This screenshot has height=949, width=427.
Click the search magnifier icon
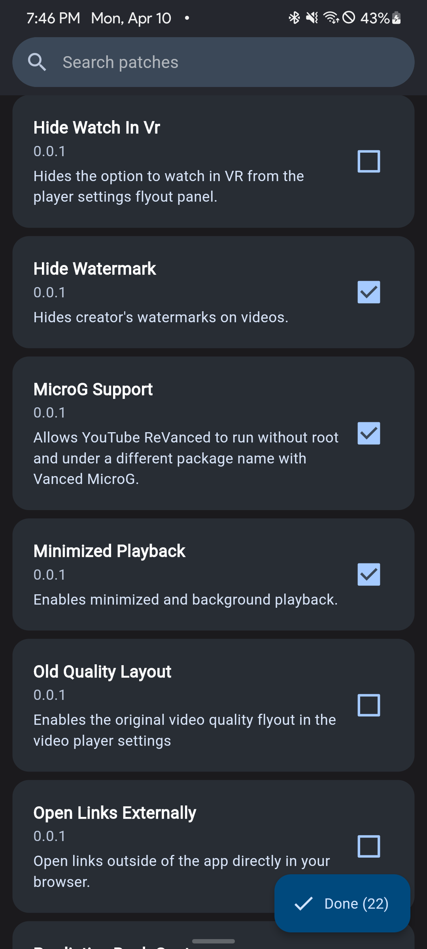[x=37, y=62]
